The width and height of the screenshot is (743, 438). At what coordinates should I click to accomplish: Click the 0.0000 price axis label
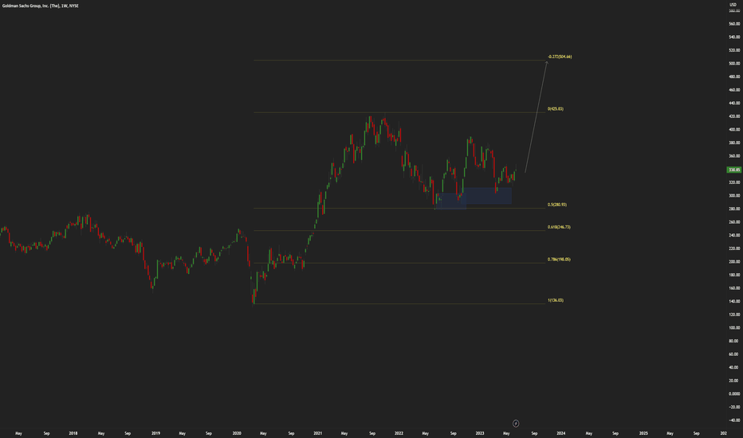[x=734, y=394]
